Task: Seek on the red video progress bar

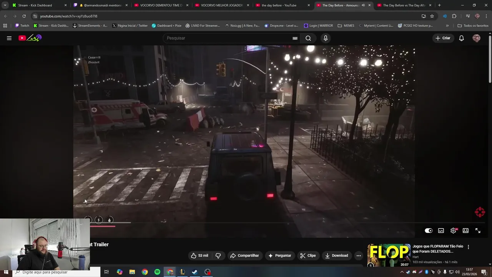Action: [x=103, y=226]
